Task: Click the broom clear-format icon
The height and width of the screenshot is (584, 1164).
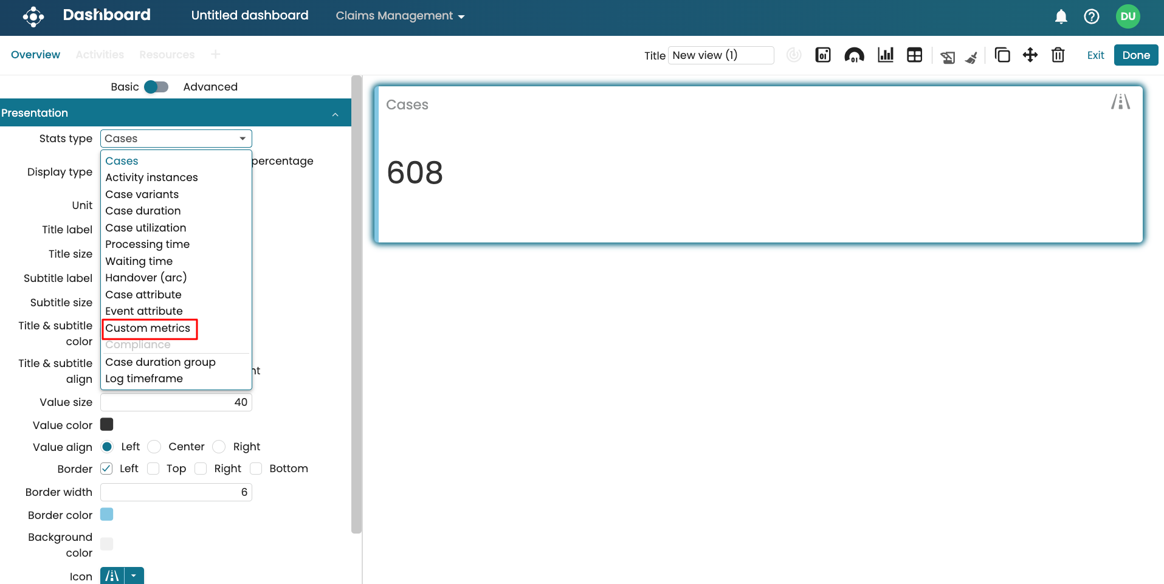Action: (x=971, y=57)
